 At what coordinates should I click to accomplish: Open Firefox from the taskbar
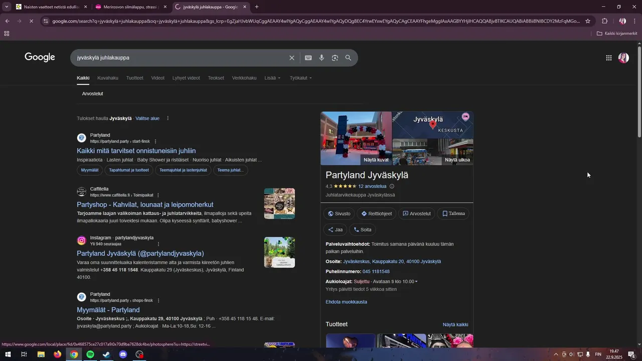57,354
